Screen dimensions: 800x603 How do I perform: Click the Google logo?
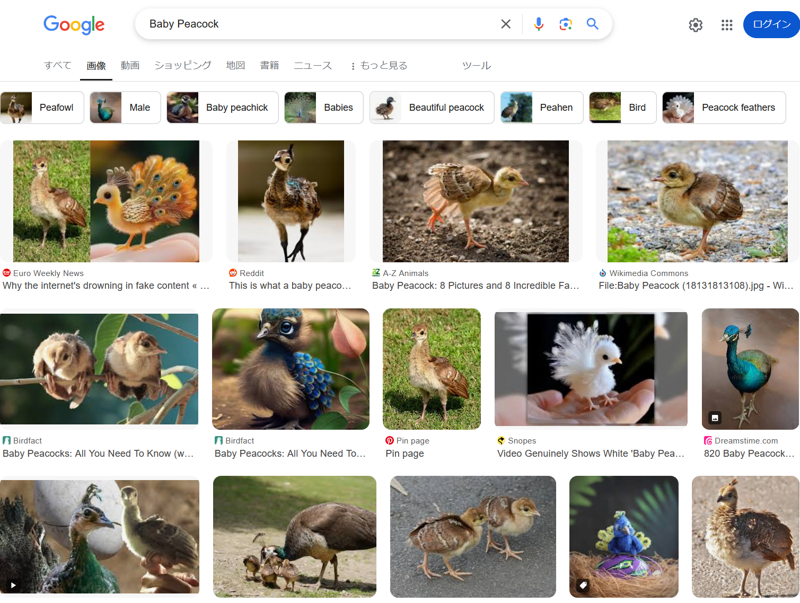click(x=74, y=24)
